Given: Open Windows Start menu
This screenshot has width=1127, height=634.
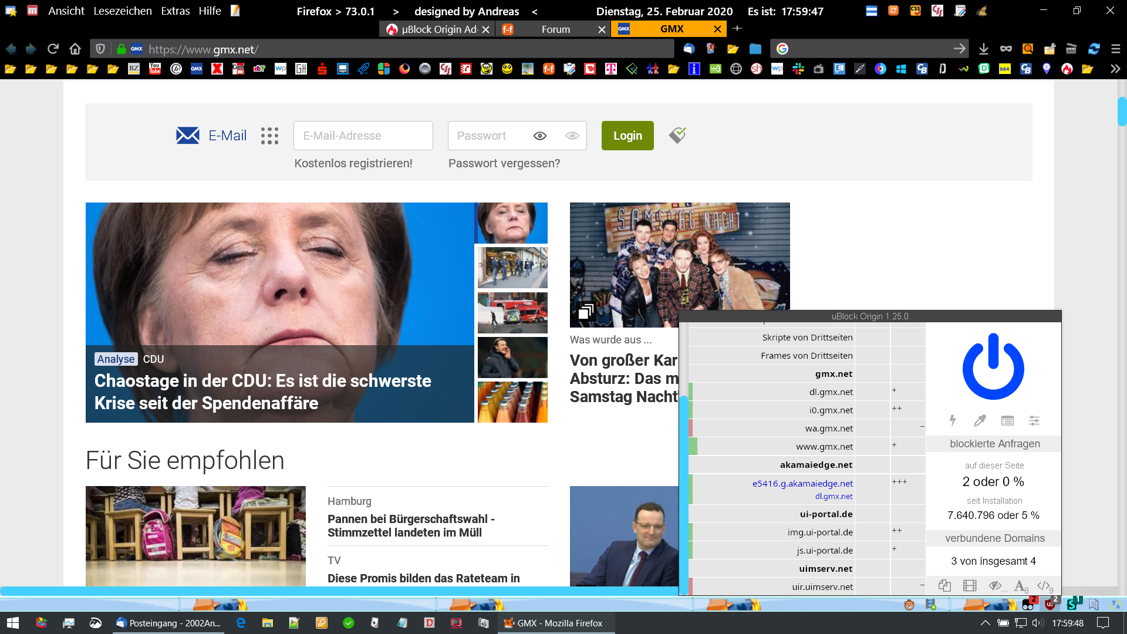Looking at the screenshot, I should pyautogui.click(x=13, y=623).
